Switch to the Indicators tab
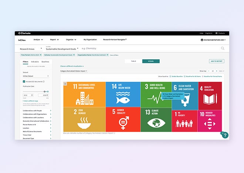Screen dimensions: 244x173 [x=35, y=61]
